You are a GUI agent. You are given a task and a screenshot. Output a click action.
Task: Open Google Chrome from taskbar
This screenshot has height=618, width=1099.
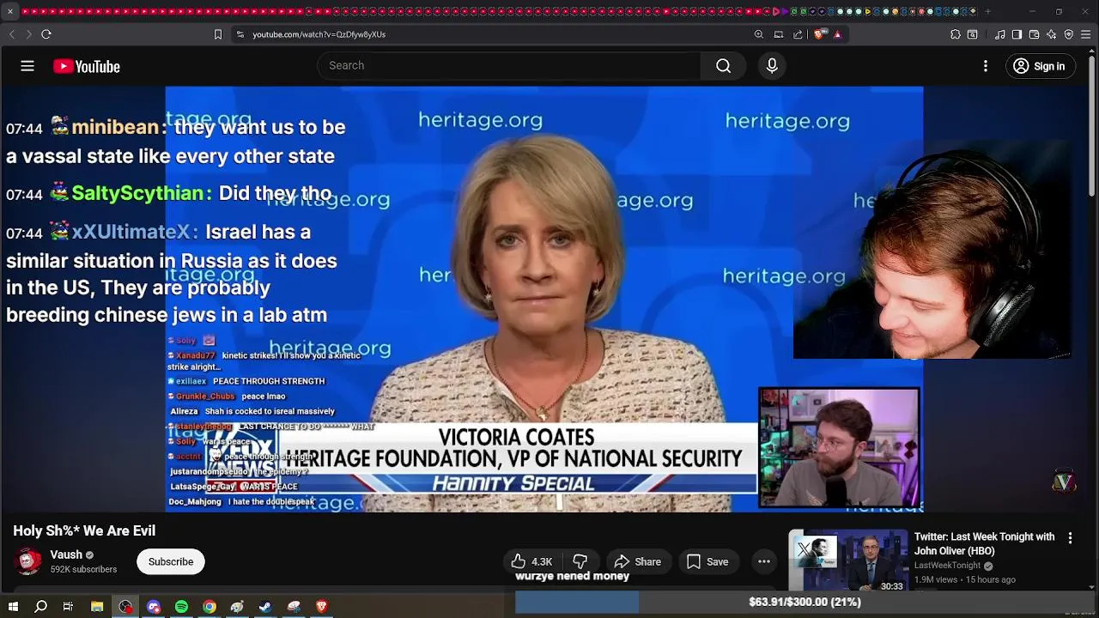click(209, 607)
